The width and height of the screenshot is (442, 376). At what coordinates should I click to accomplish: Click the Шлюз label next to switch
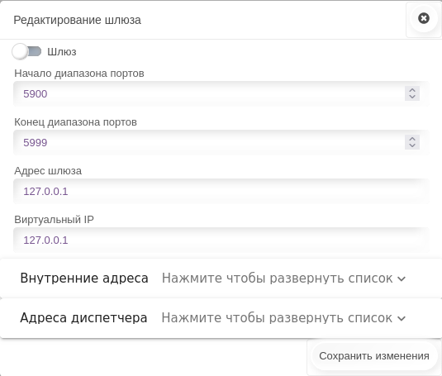62,52
